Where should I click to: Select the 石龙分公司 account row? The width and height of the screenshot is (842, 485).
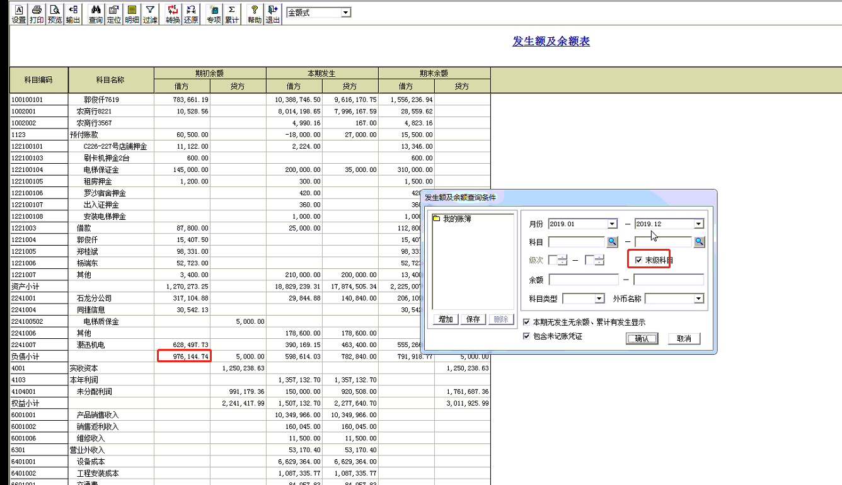(x=250, y=298)
